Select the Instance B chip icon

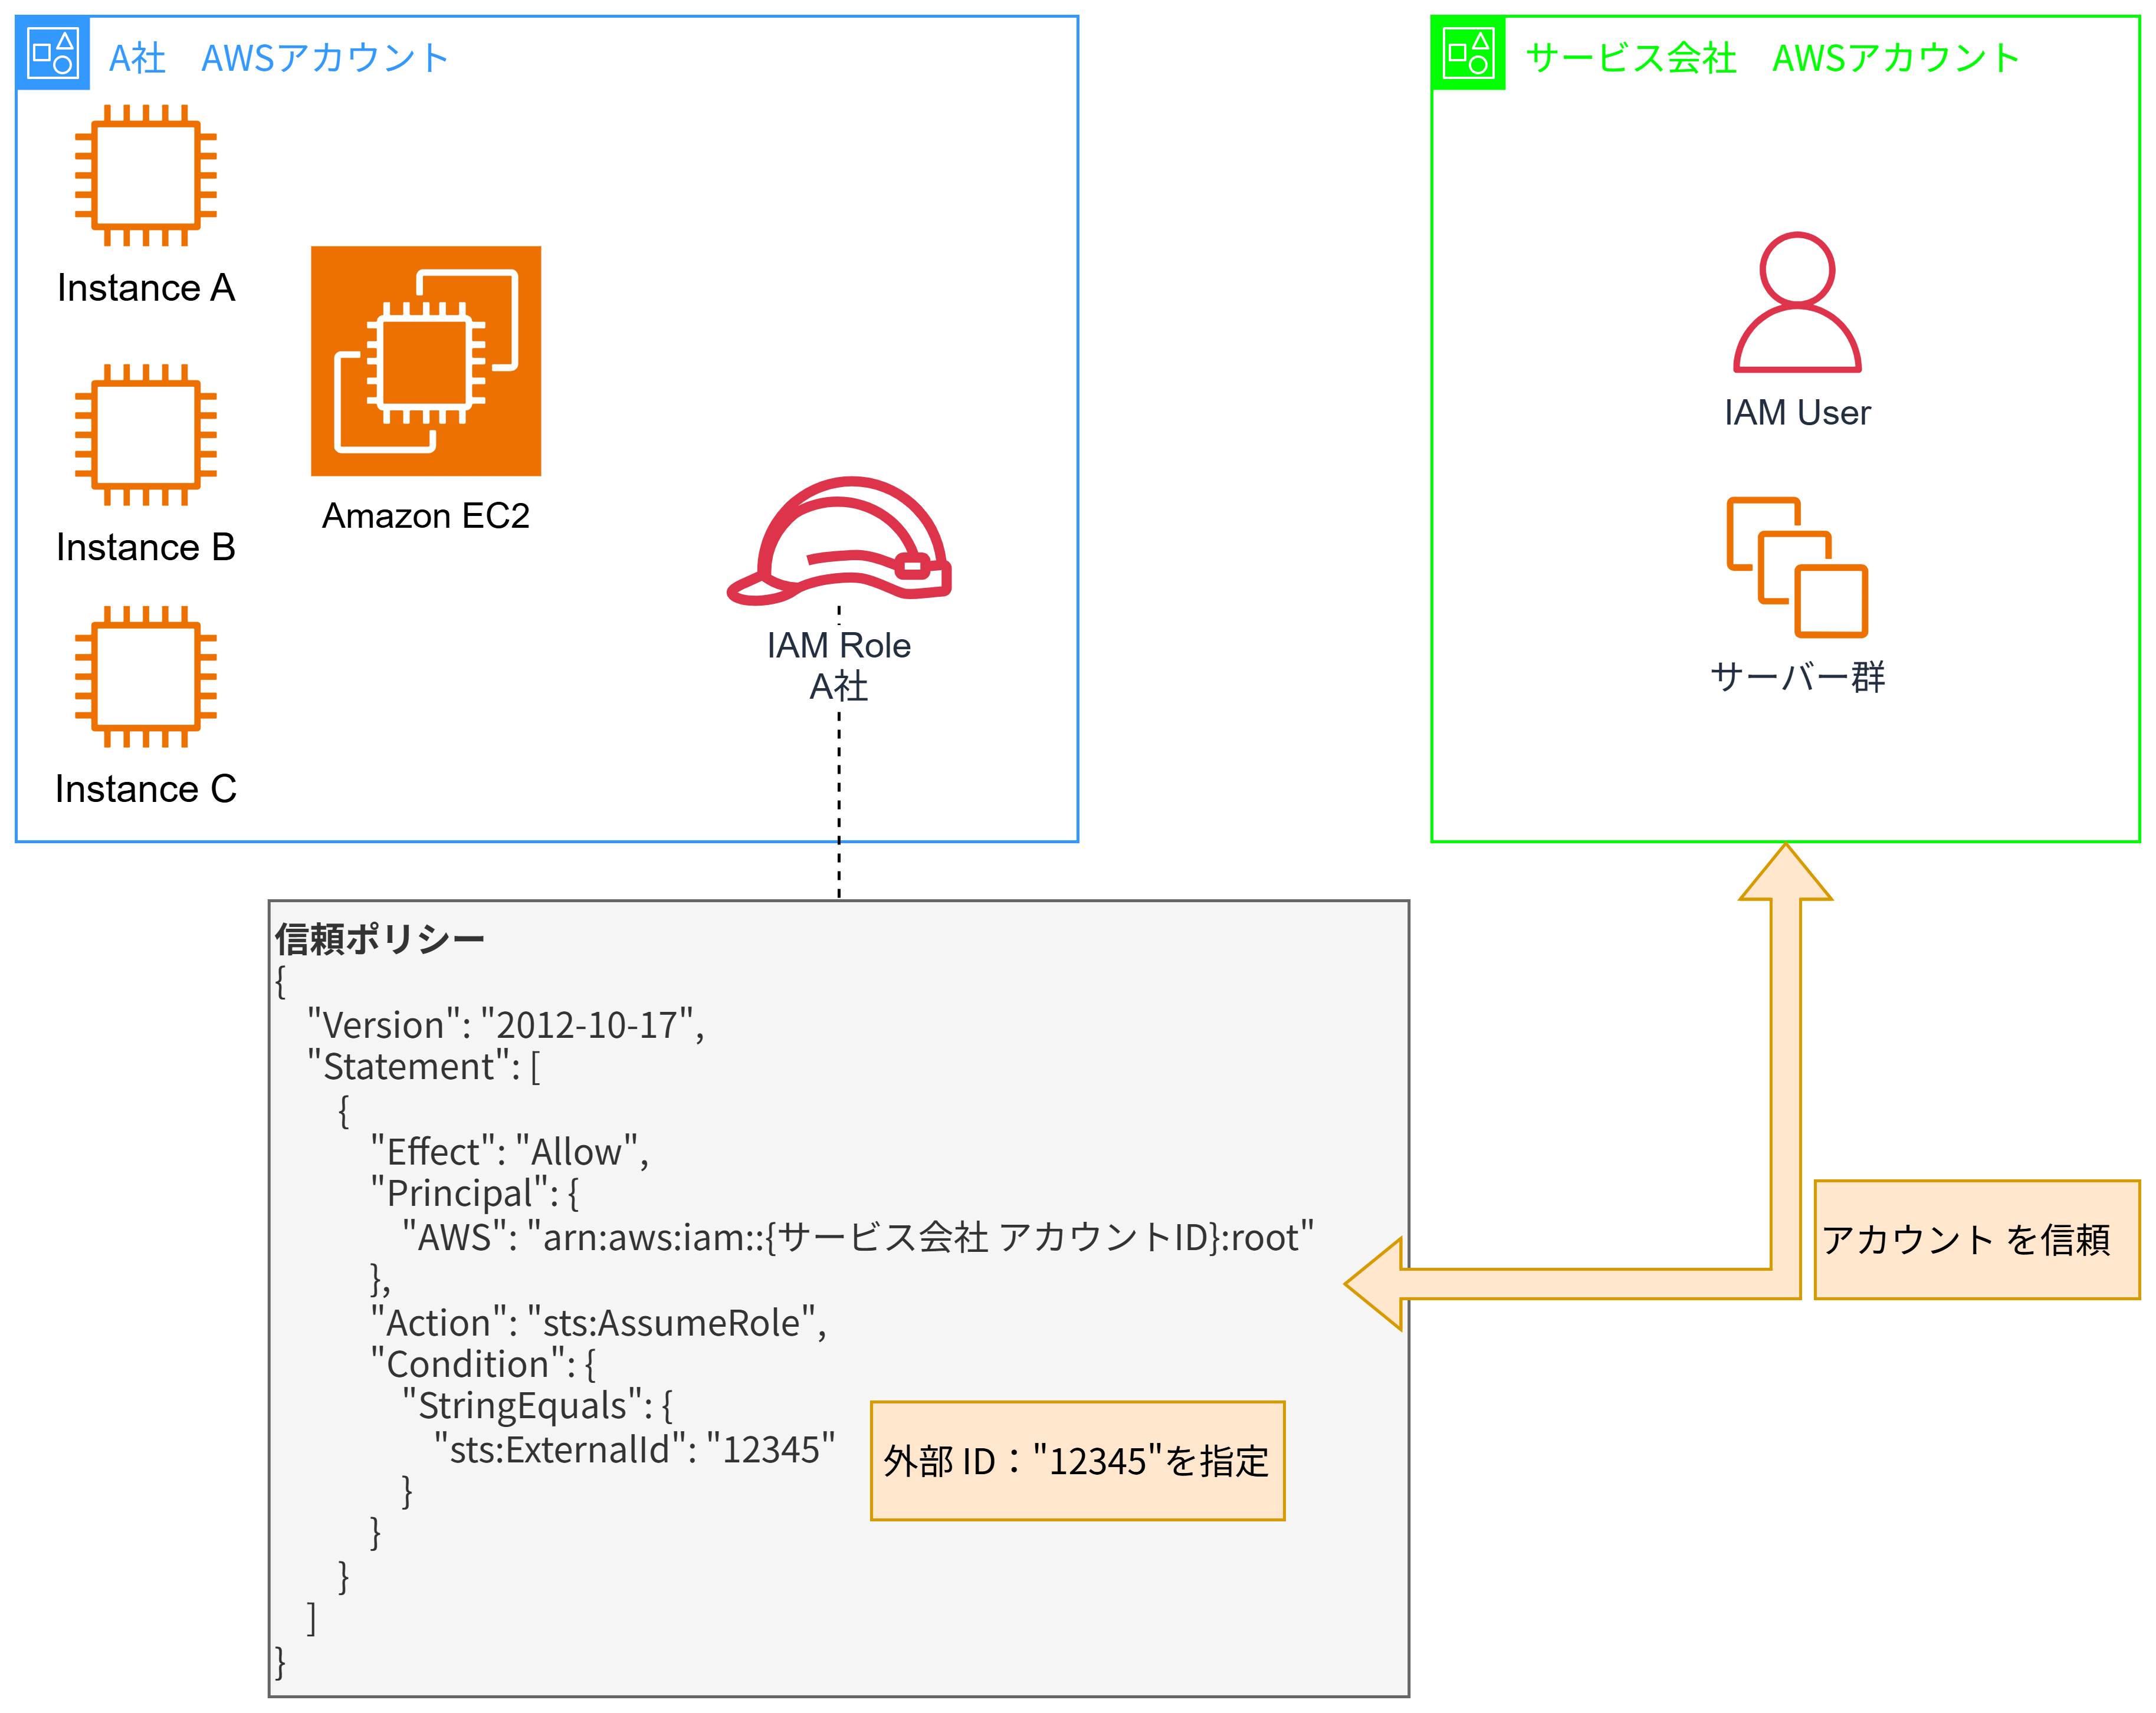(146, 434)
